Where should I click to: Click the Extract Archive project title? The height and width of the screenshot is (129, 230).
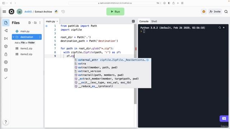tap(43, 11)
